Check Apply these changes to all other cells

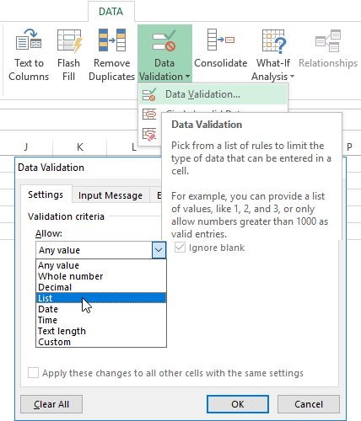pos(33,373)
